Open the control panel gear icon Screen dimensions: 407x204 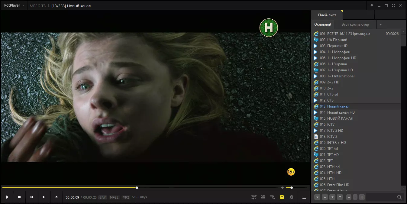tap(291, 197)
